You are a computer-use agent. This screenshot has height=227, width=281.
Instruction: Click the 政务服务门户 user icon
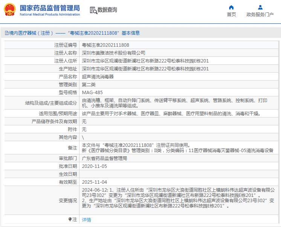(260, 8)
